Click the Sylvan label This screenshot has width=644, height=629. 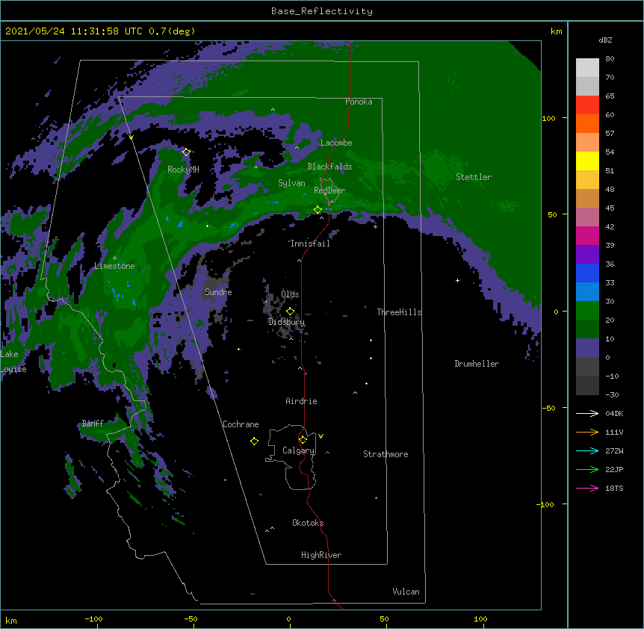pyautogui.click(x=291, y=183)
